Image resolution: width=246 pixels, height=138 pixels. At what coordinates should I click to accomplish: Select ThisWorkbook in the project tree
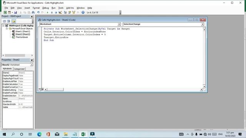pyautogui.click(x=22, y=37)
